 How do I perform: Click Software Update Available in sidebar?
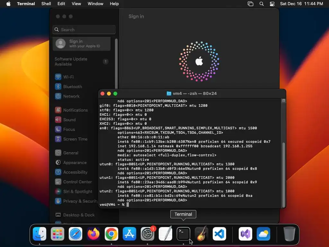[x=82, y=61]
